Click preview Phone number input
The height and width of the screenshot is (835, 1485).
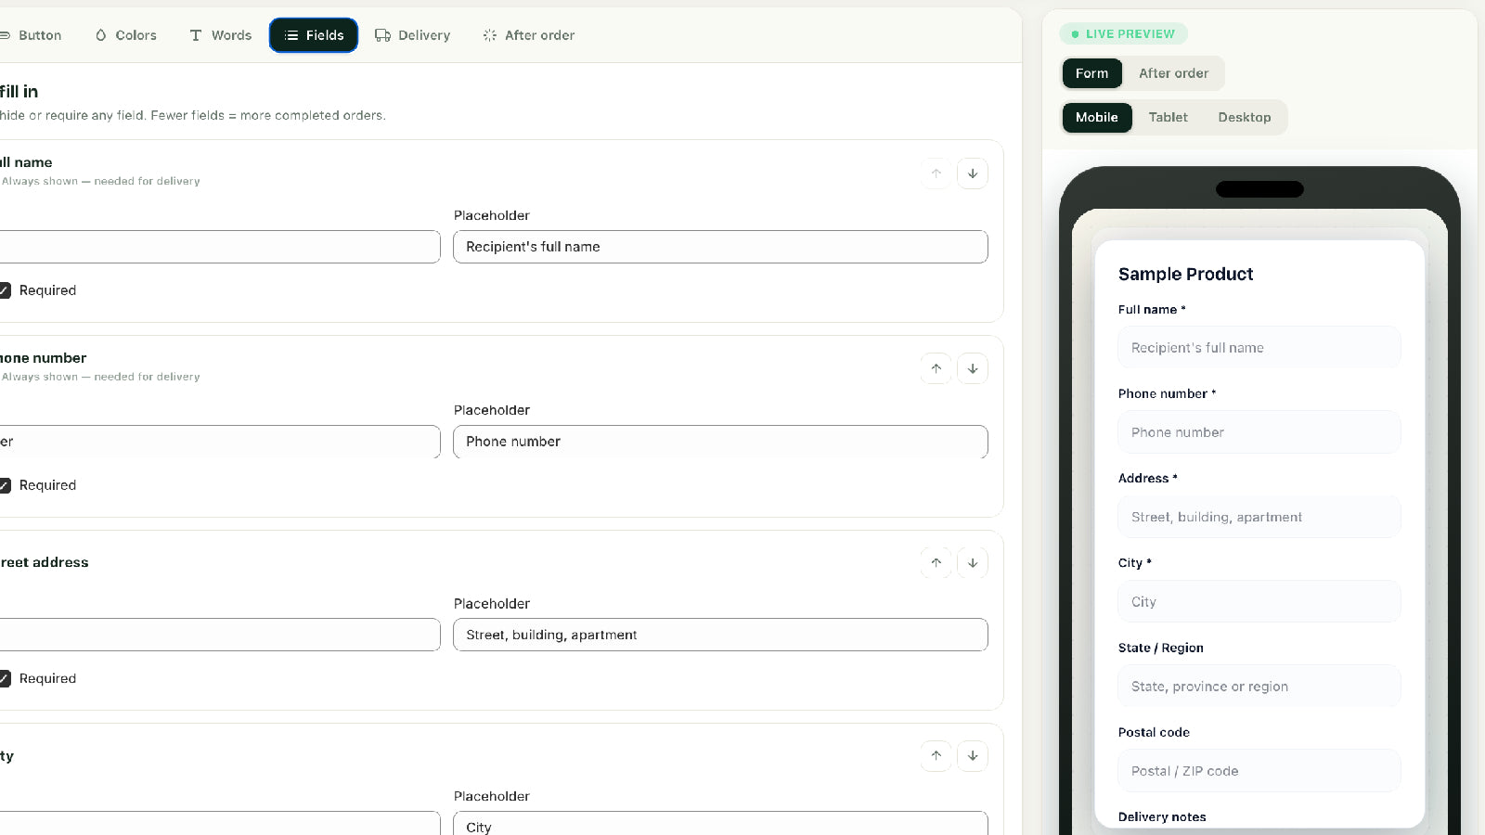pyautogui.click(x=1259, y=432)
